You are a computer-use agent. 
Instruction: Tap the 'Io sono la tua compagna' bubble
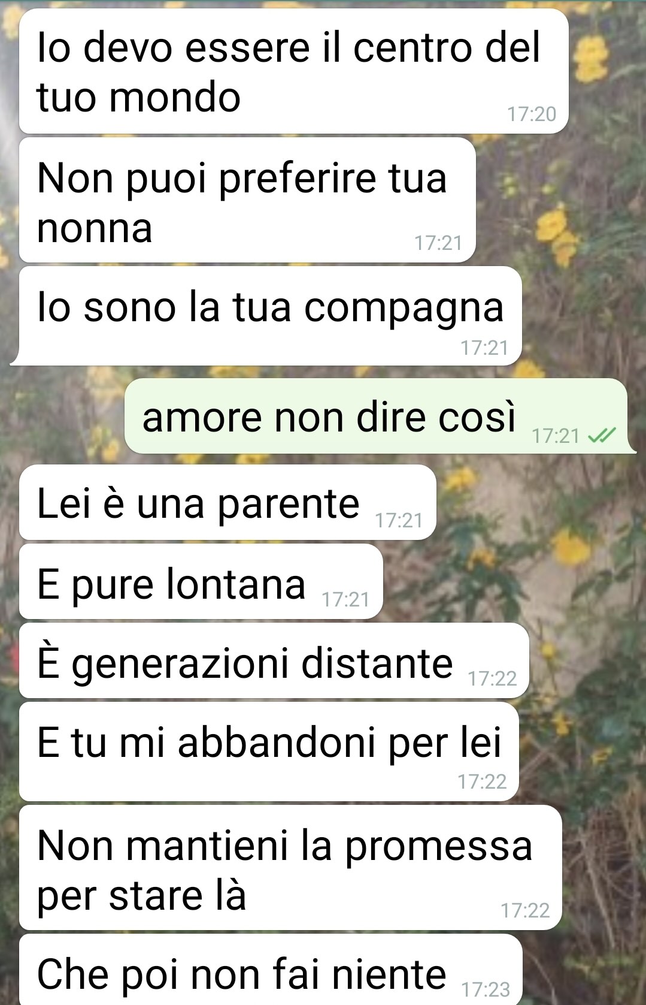[x=270, y=316]
